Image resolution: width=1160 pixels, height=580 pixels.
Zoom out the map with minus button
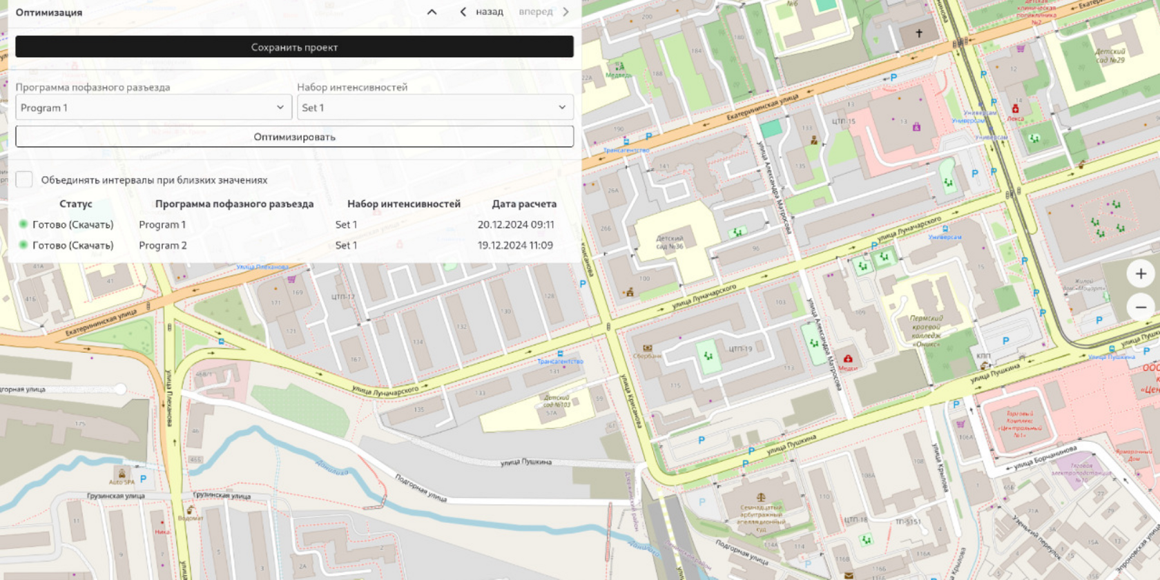coord(1141,307)
